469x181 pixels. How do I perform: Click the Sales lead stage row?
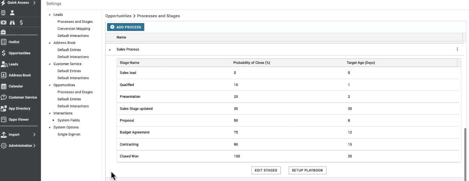(288, 73)
